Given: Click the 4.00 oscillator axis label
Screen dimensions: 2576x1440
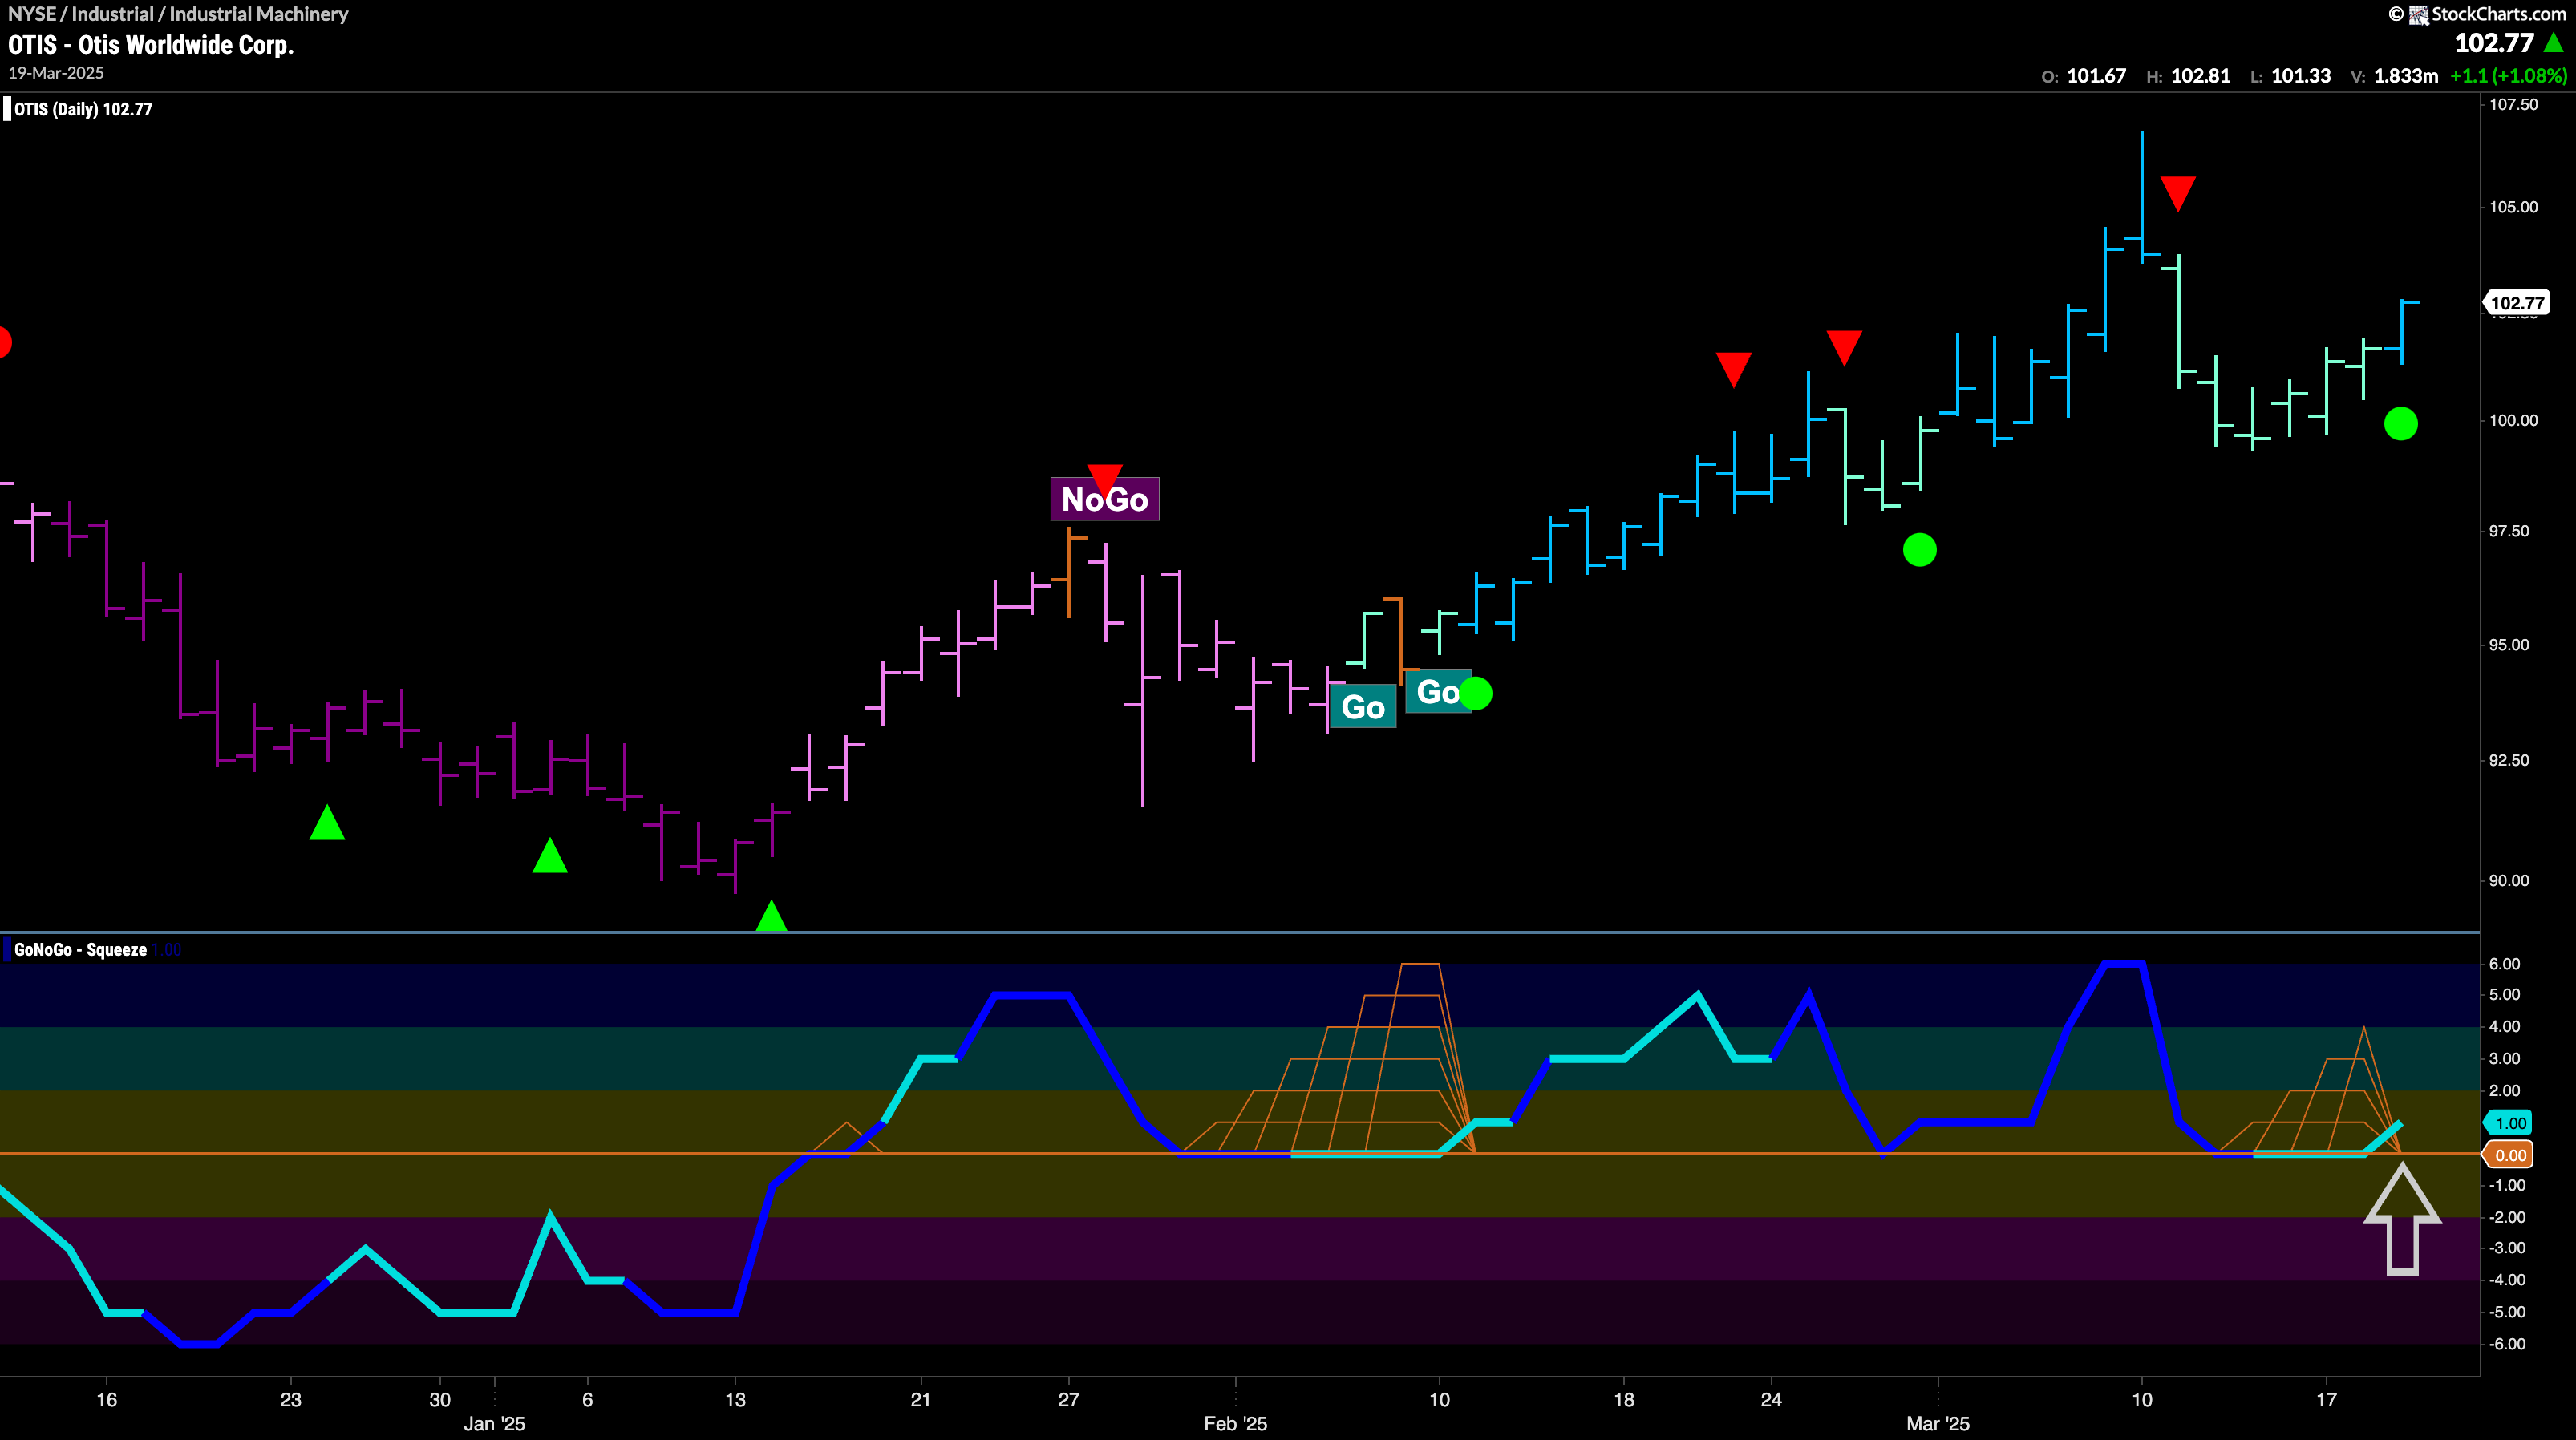Looking at the screenshot, I should [x=2505, y=1027].
